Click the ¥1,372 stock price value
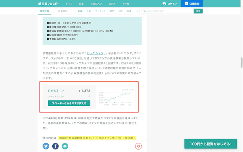This screenshot has width=243, height=152. coord(84,91)
